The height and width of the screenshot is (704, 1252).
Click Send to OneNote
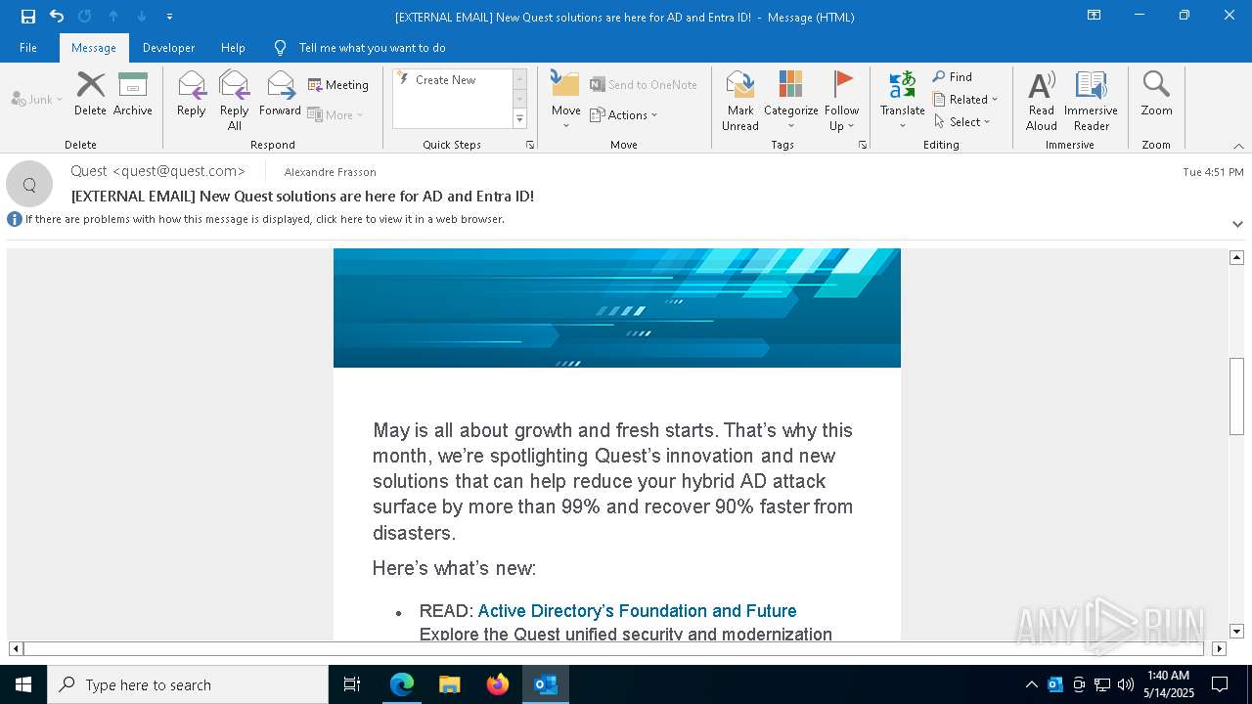[x=644, y=85]
